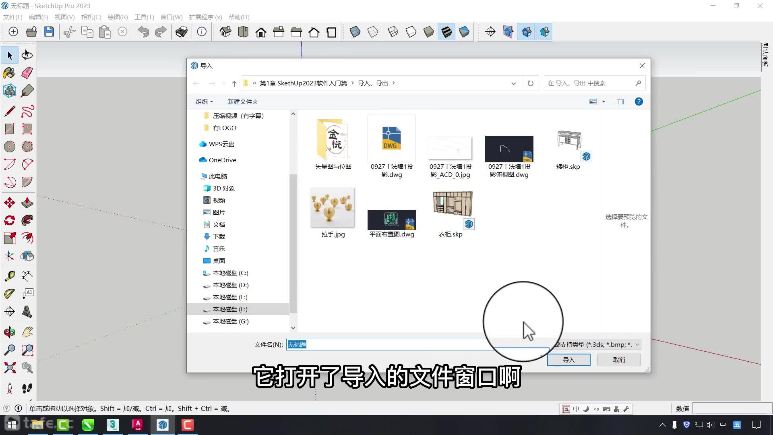Select the Move tool
The height and width of the screenshot is (435, 773).
(10, 203)
